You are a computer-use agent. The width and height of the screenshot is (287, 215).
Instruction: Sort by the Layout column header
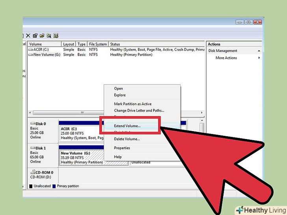(69, 44)
